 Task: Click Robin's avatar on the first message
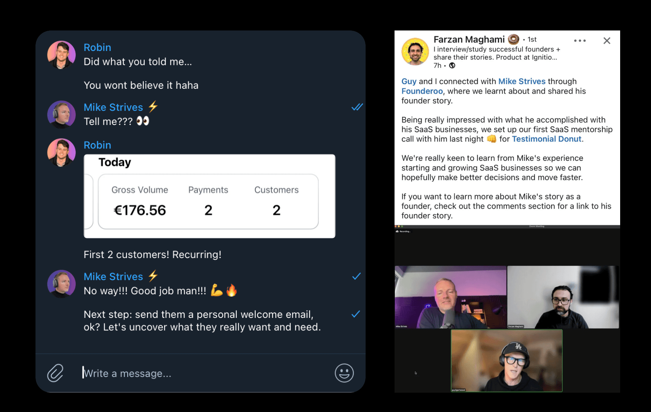(61, 55)
